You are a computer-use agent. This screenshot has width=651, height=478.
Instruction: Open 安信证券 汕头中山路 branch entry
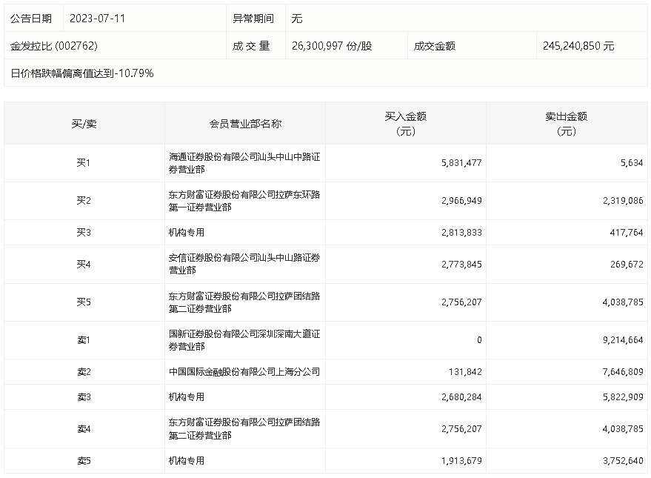click(x=244, y=264)
